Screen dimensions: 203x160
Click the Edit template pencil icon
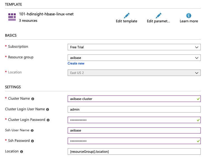click(x=127, y=16)
